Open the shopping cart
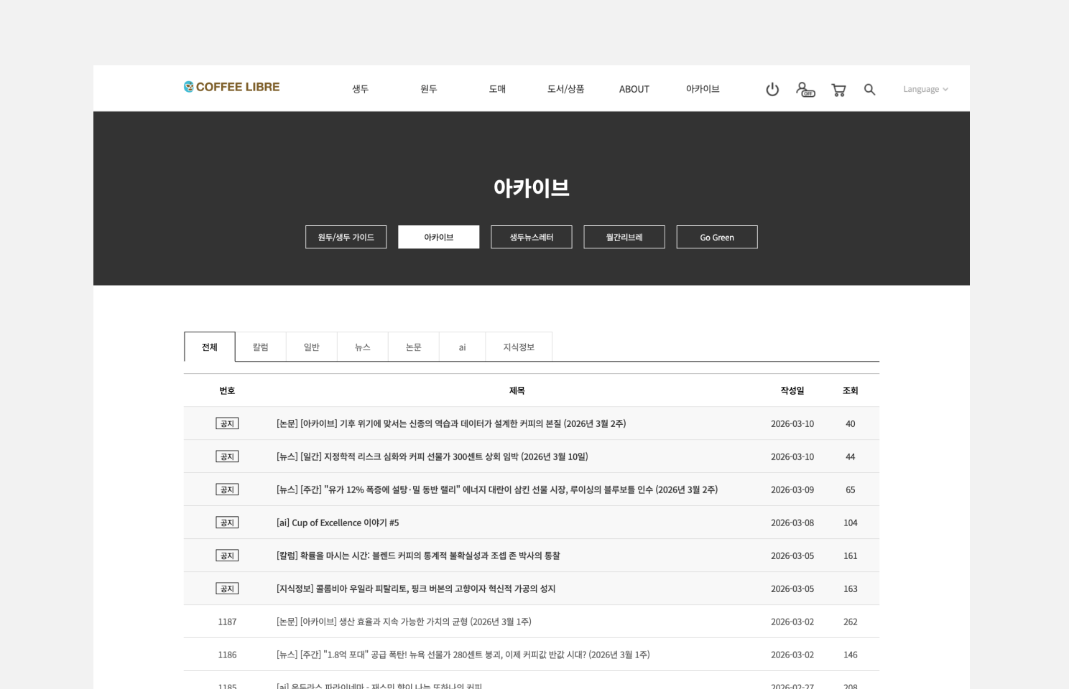The height and width of the screenshot is (689, 1069). [838, 90]
